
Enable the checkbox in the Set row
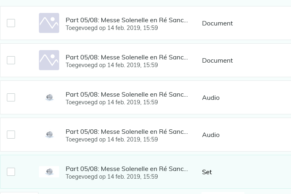pos(11,172)
